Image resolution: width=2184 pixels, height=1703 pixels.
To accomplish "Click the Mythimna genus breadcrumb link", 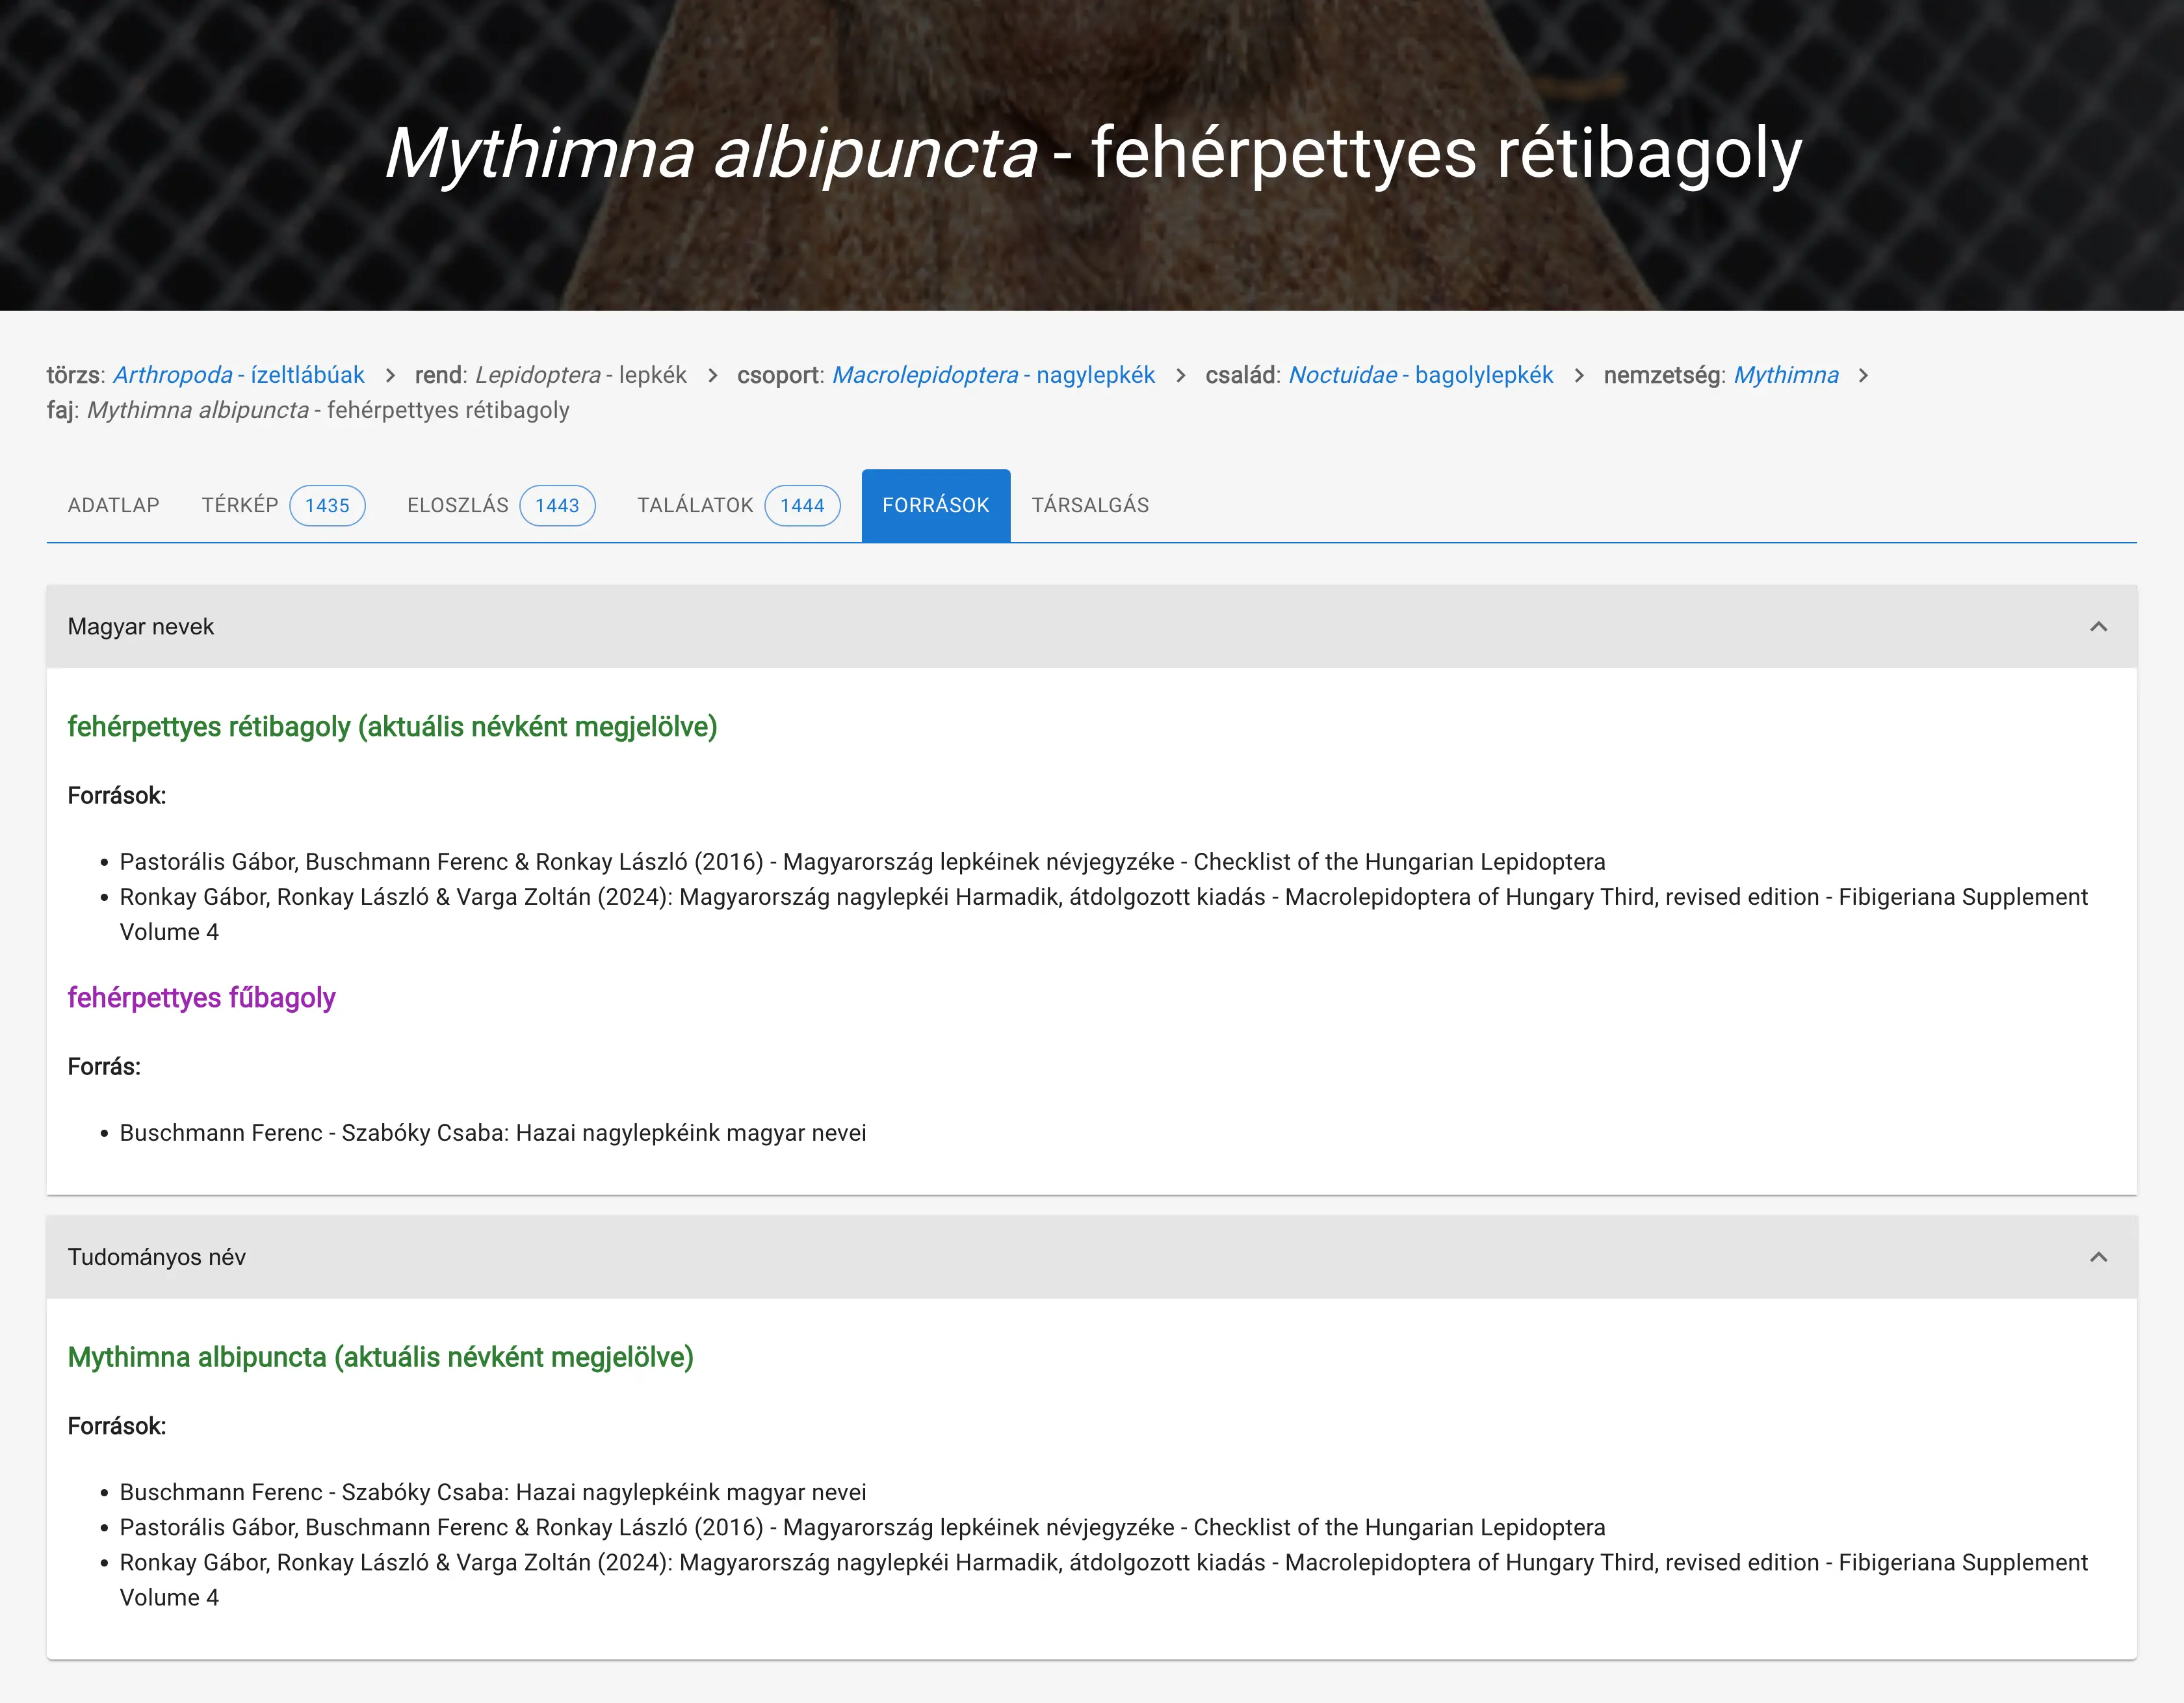I will [x=1785, y=375].
